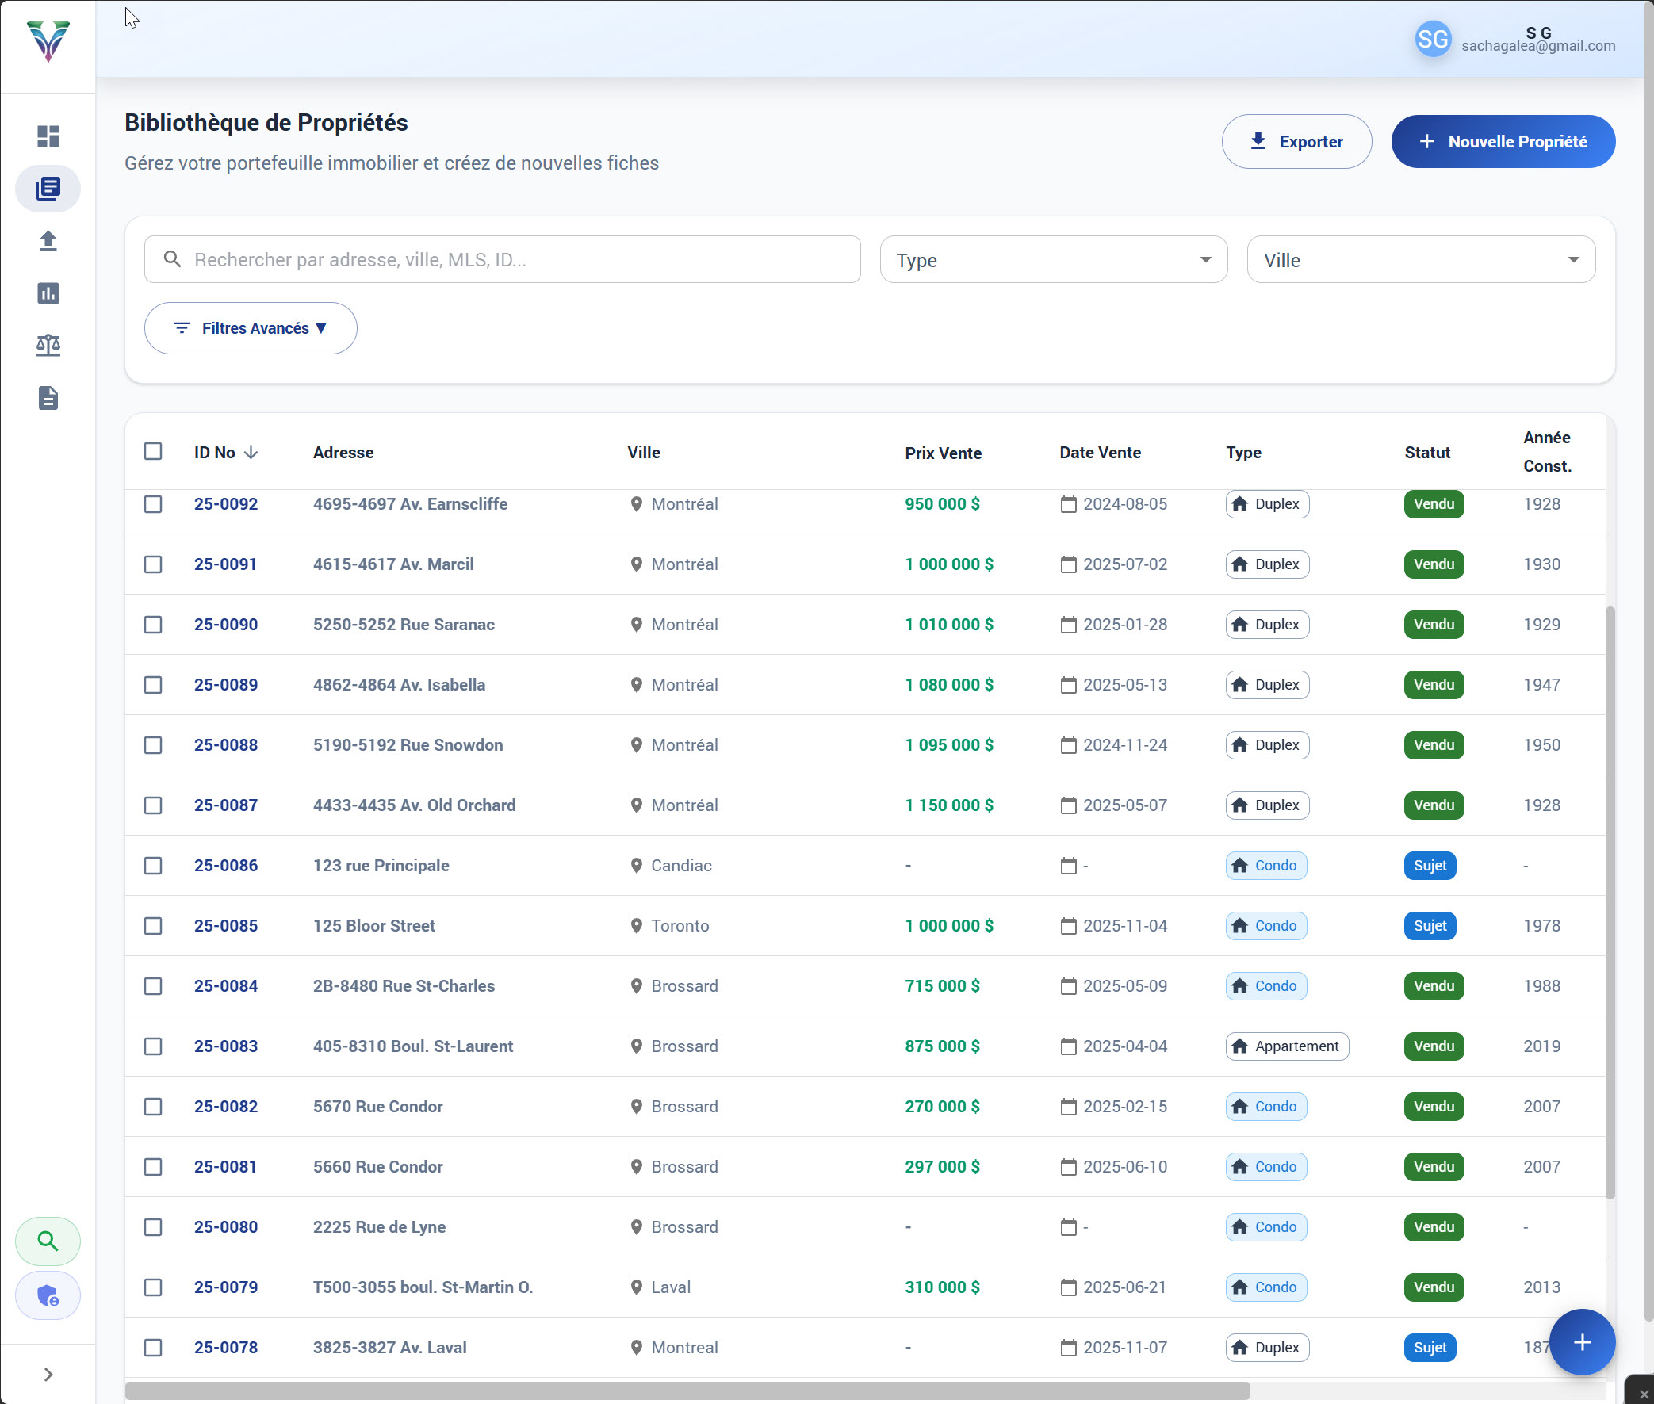This screenshot has height=1404, width=1654.
Task: Click the shield admin icon in sidebar
Action: tap(48, 1295)
